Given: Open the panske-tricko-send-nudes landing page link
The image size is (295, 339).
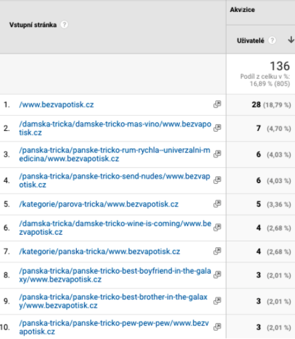Looking at the screenshot, I should [115, 181].
